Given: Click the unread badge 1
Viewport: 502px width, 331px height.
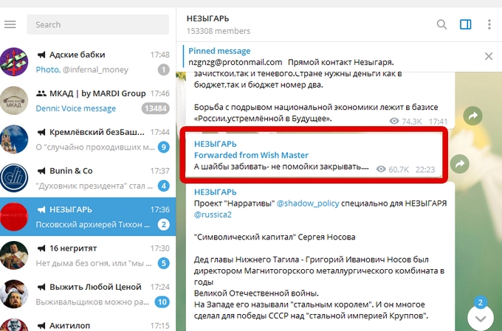Looking at the screenshot, I should click(164, 70).
